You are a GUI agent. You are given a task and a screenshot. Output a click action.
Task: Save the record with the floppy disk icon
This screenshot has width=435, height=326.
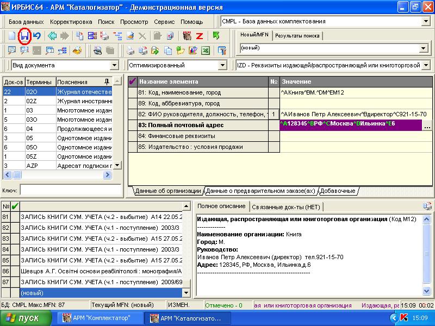tap(24, 36)
